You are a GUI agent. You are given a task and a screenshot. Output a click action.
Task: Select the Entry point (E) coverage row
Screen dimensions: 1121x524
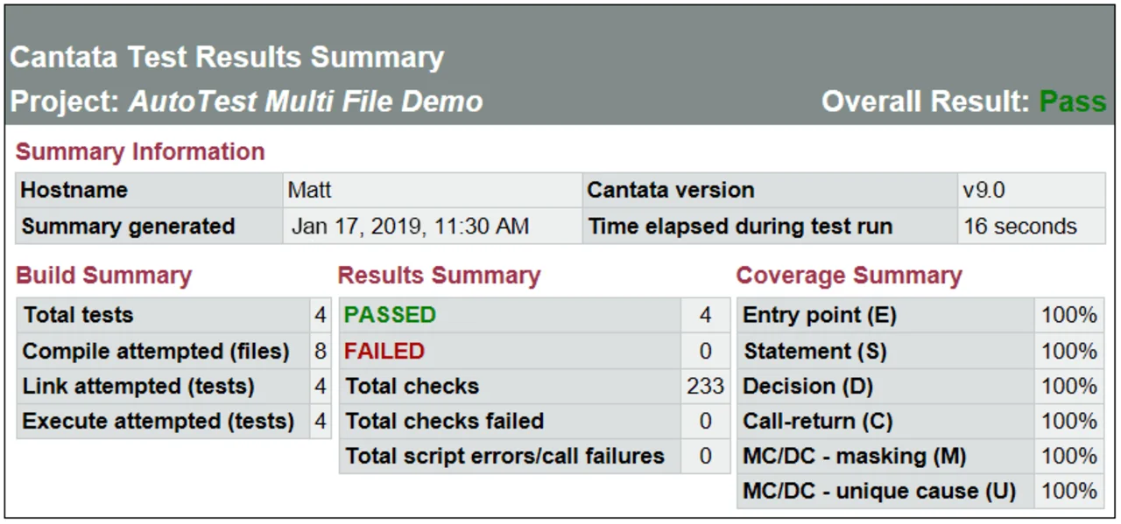pos(920,315)
